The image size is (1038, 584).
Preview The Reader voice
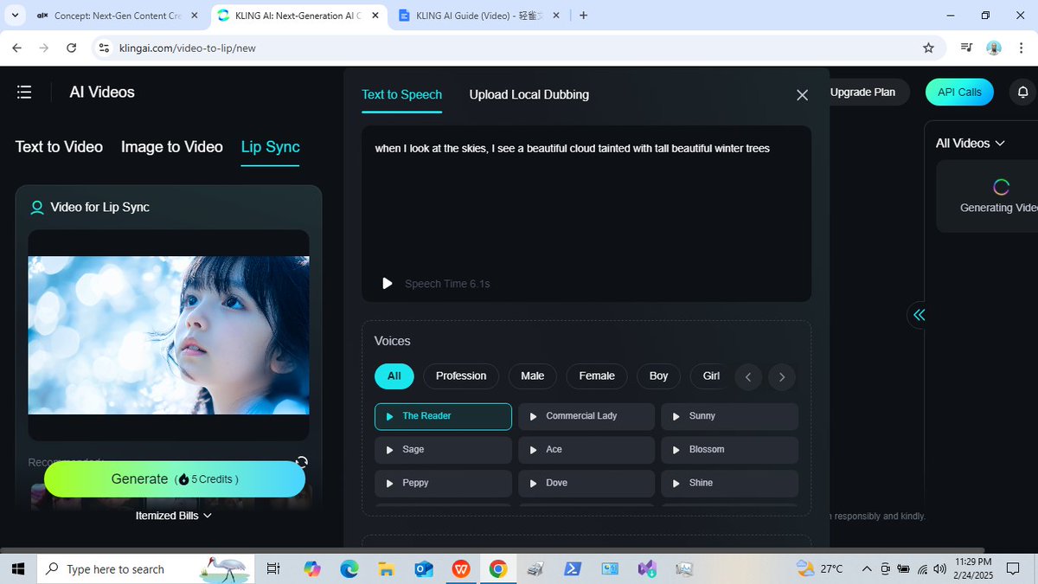[x=390, y=416]
